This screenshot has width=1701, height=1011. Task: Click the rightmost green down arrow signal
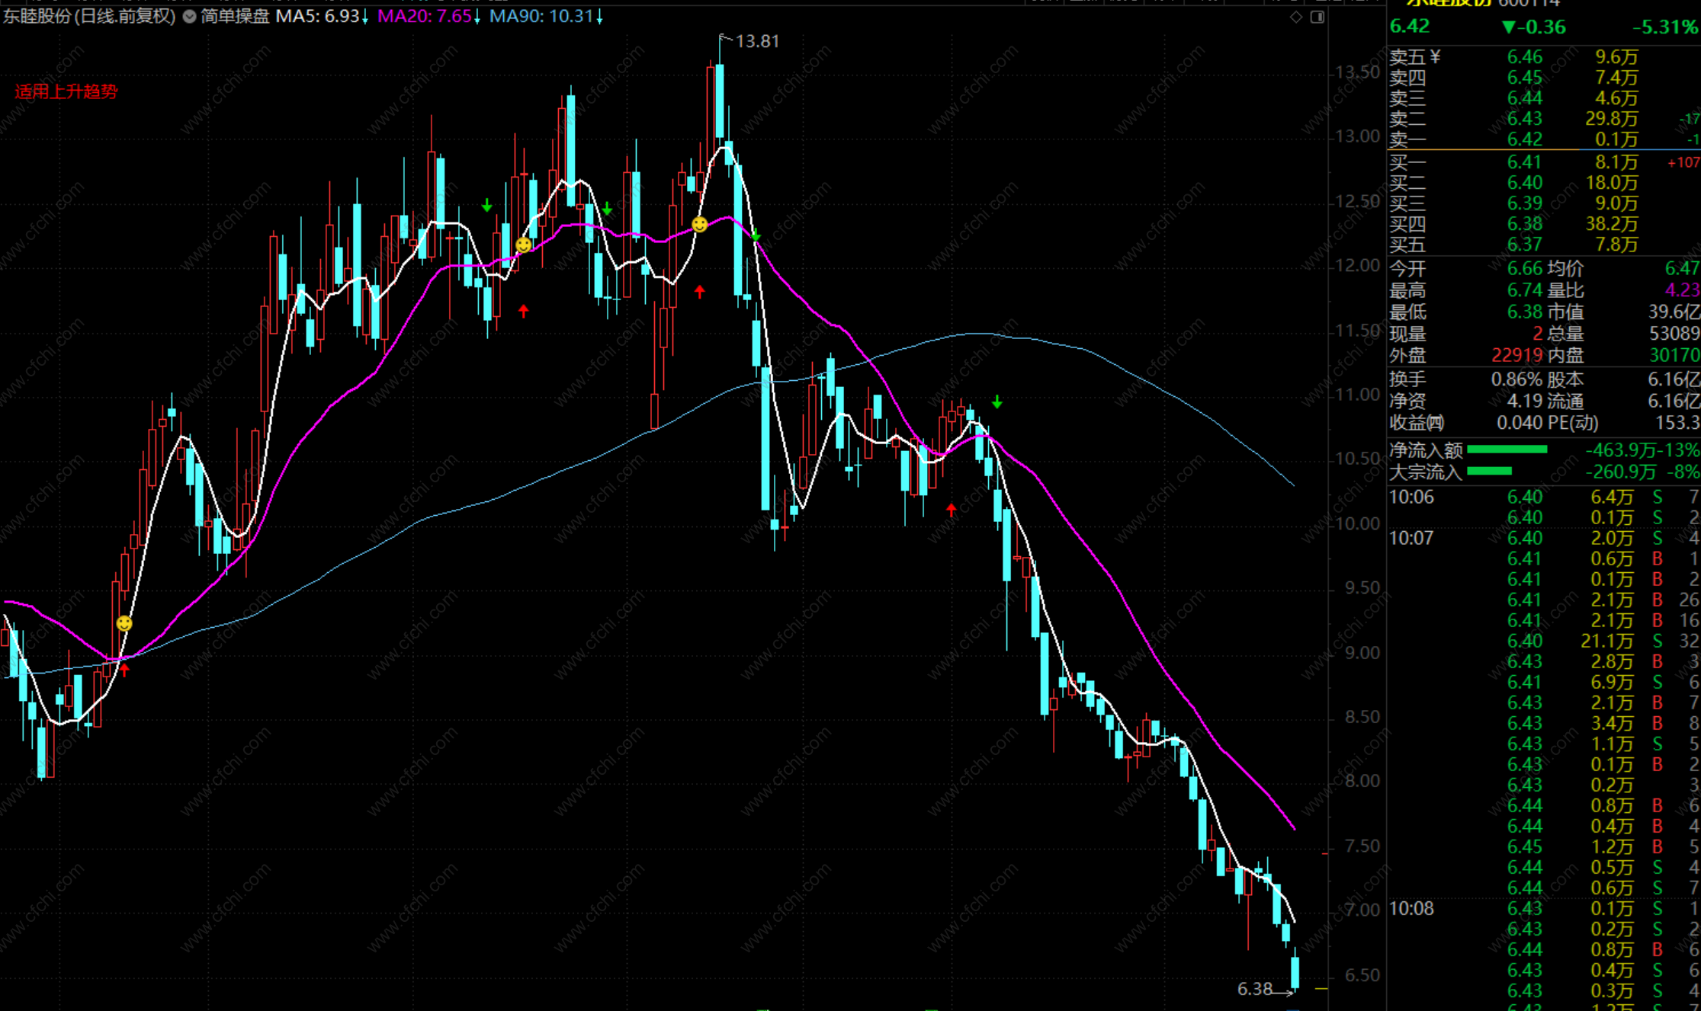tap(997, 402)
